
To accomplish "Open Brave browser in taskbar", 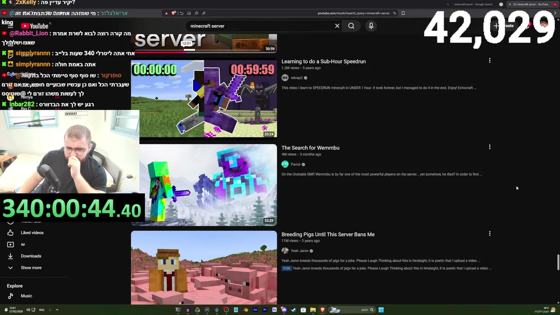I will pyautogui.click(x=323, y=310).
